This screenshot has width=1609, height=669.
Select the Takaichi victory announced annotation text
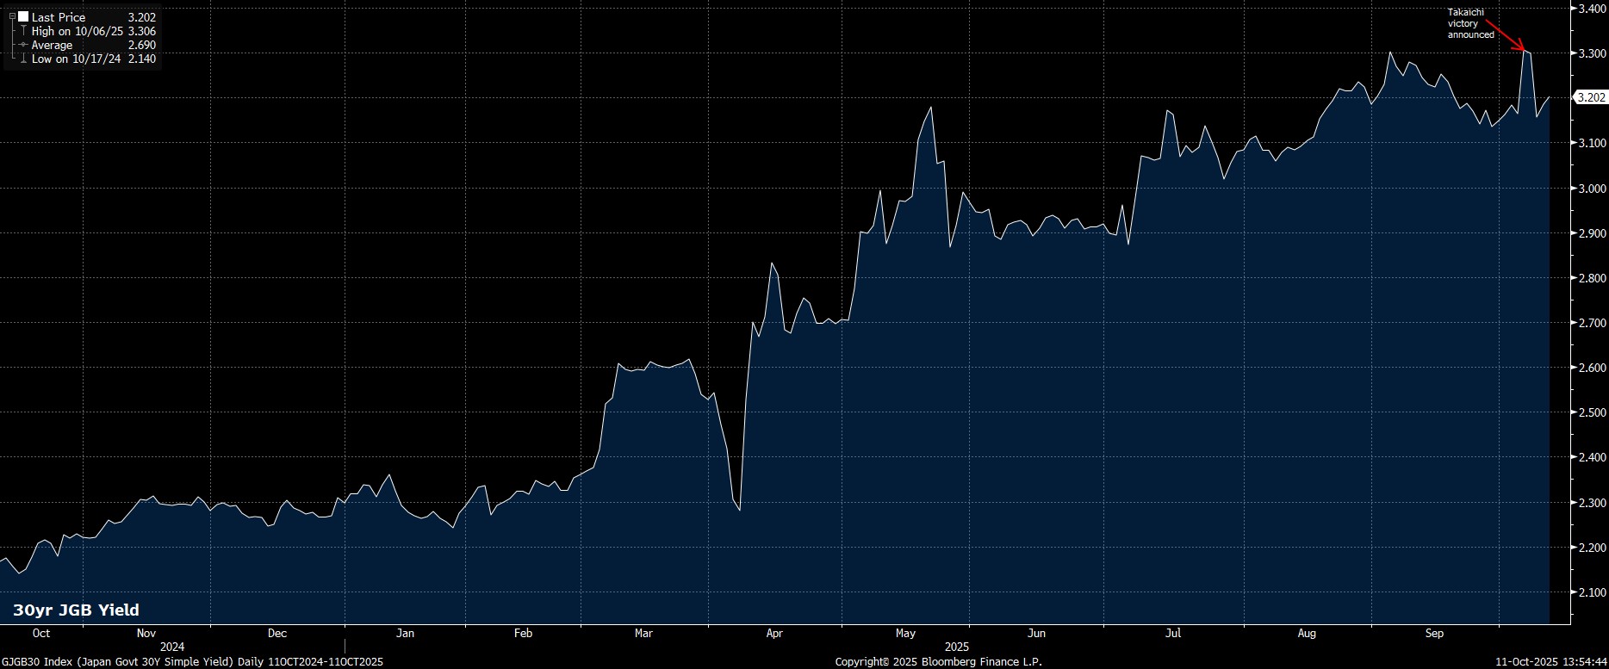pyautogui.click(x=1469, y=23)
